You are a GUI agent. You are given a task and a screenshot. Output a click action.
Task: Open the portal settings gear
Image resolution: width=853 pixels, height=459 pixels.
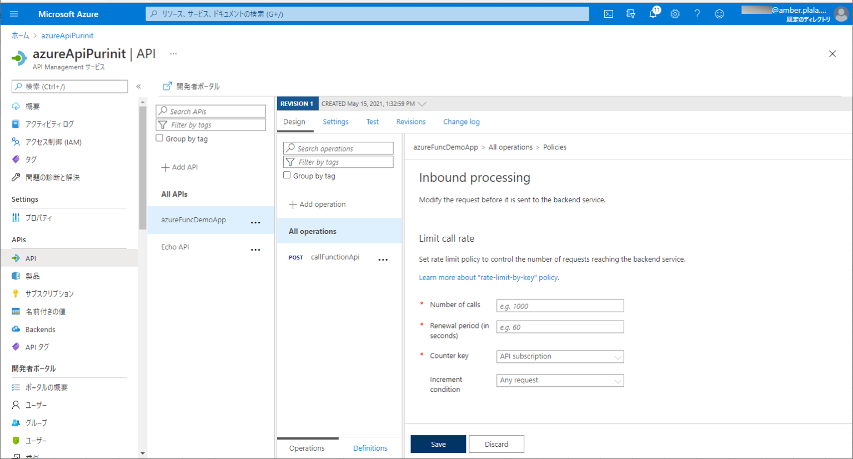point(675,14)
